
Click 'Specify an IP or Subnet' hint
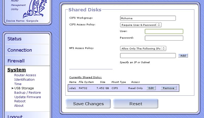(135, 62)
